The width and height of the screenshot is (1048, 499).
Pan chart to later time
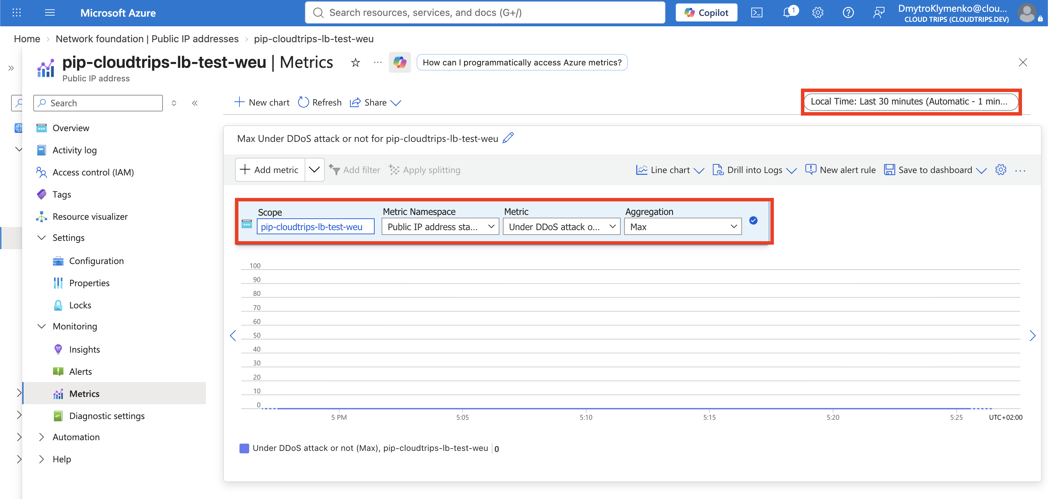click(1032, 336)
